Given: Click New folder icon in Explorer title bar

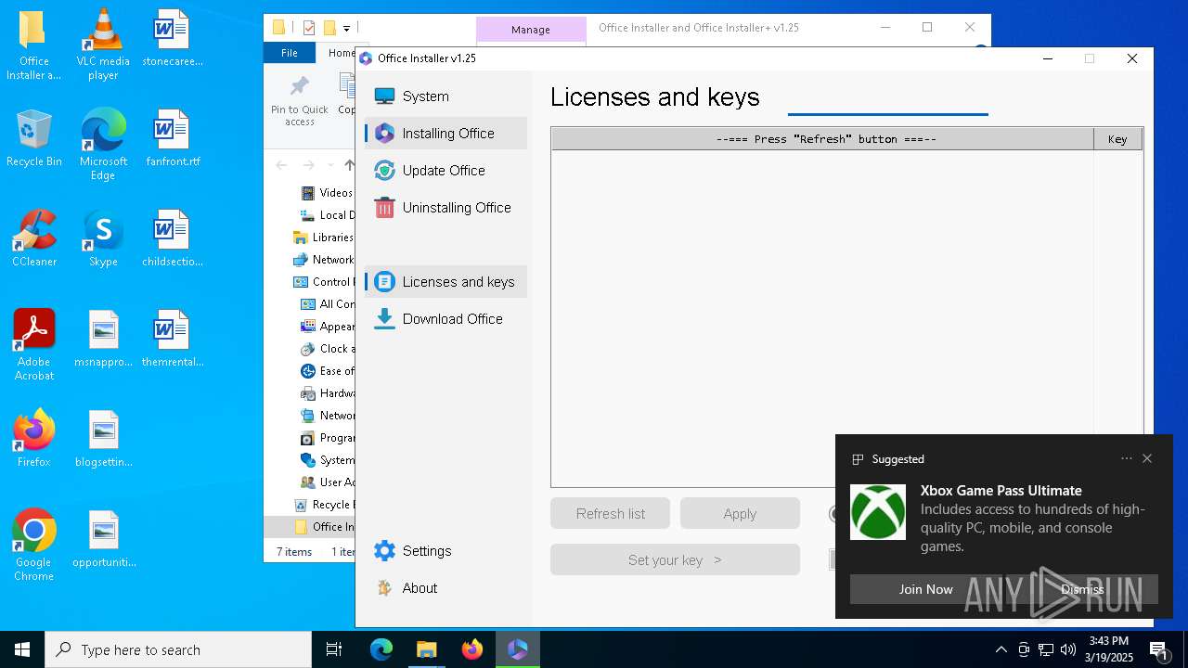Looking at the screenshot, I should click(329, 28).
